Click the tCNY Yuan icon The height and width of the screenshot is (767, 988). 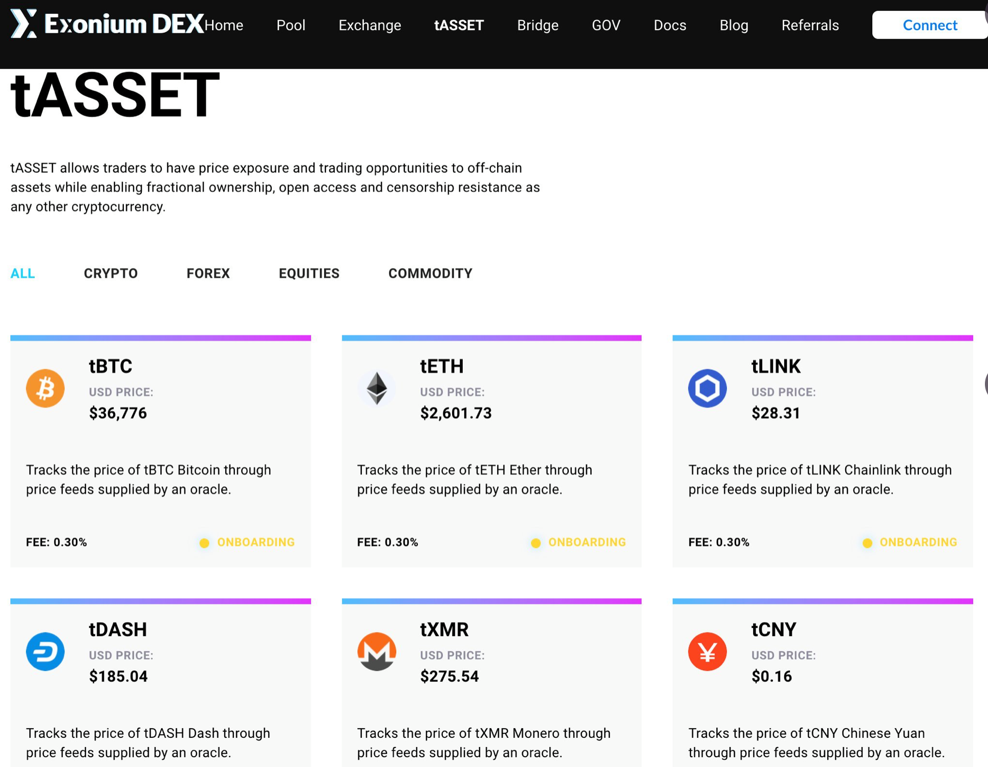tap(707, 651)
